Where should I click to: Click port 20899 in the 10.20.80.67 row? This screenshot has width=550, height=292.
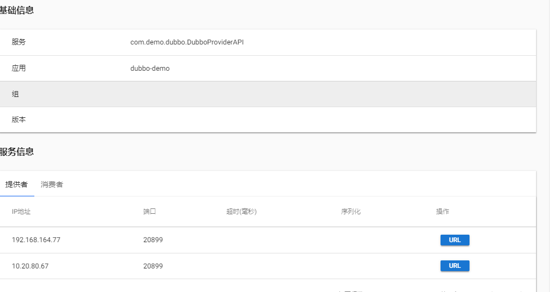click(153, 266)
